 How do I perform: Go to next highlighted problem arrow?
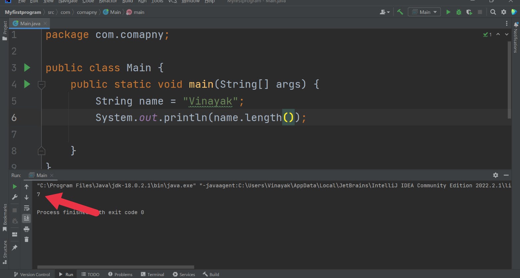506,34
